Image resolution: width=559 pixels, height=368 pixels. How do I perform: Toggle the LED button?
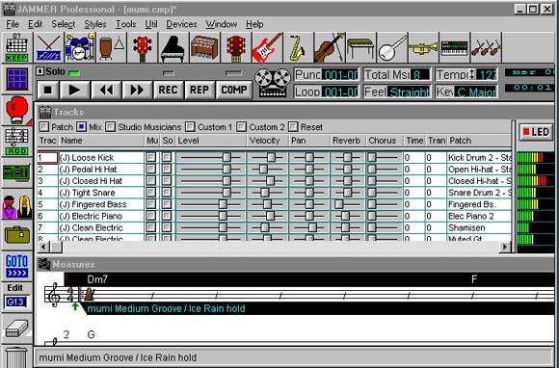point(536,132)
